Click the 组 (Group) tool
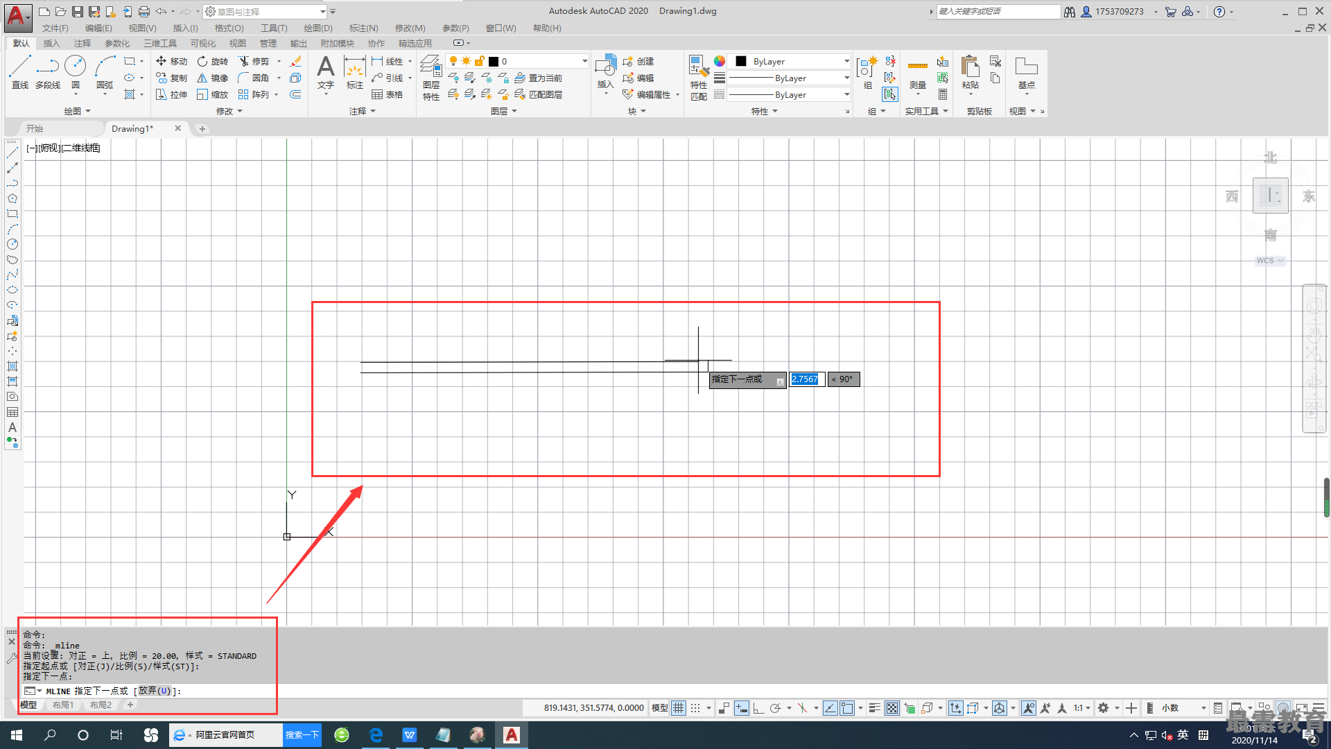This screenshot has width=1331, height=749. pyautogui.click(x=867, y=72)
